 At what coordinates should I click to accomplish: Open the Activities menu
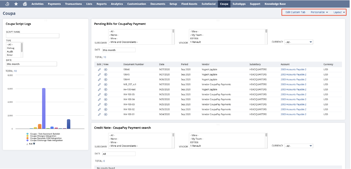point(38,4)
